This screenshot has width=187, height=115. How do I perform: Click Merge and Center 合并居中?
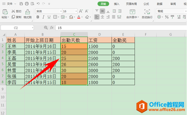132,14
